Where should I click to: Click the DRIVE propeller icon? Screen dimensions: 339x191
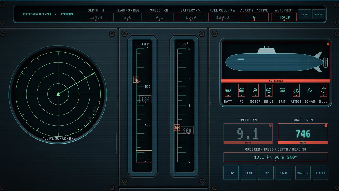(269, 90)
